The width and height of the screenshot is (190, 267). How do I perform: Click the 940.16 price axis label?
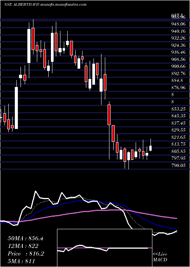[x=178, y=31]
